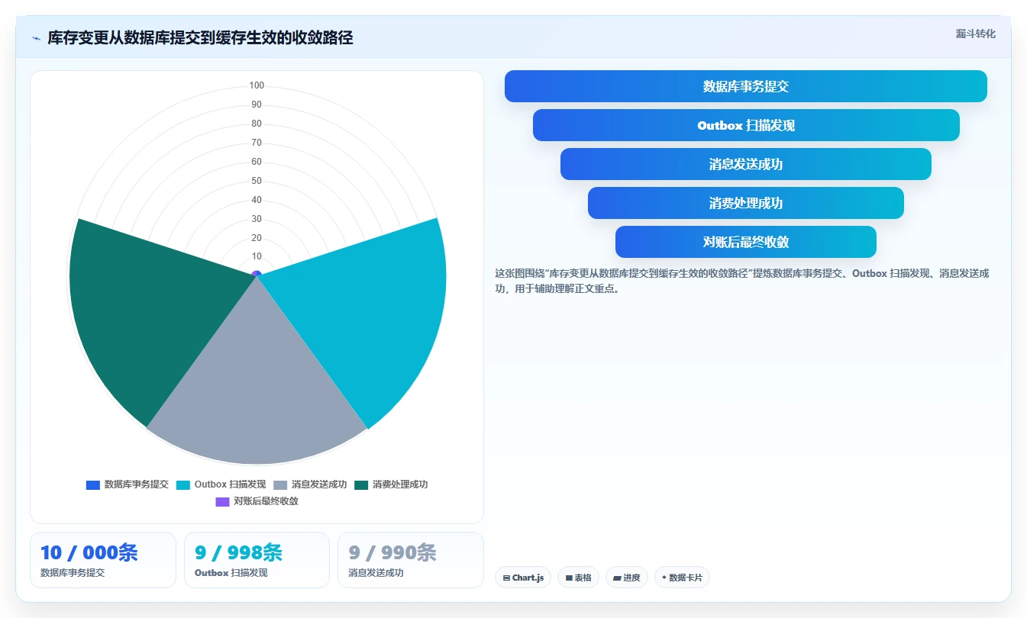The width and height of the screenshot is (1027, 618).
Task: Click the 进度 tag
Action: click(x=627, y=578)
